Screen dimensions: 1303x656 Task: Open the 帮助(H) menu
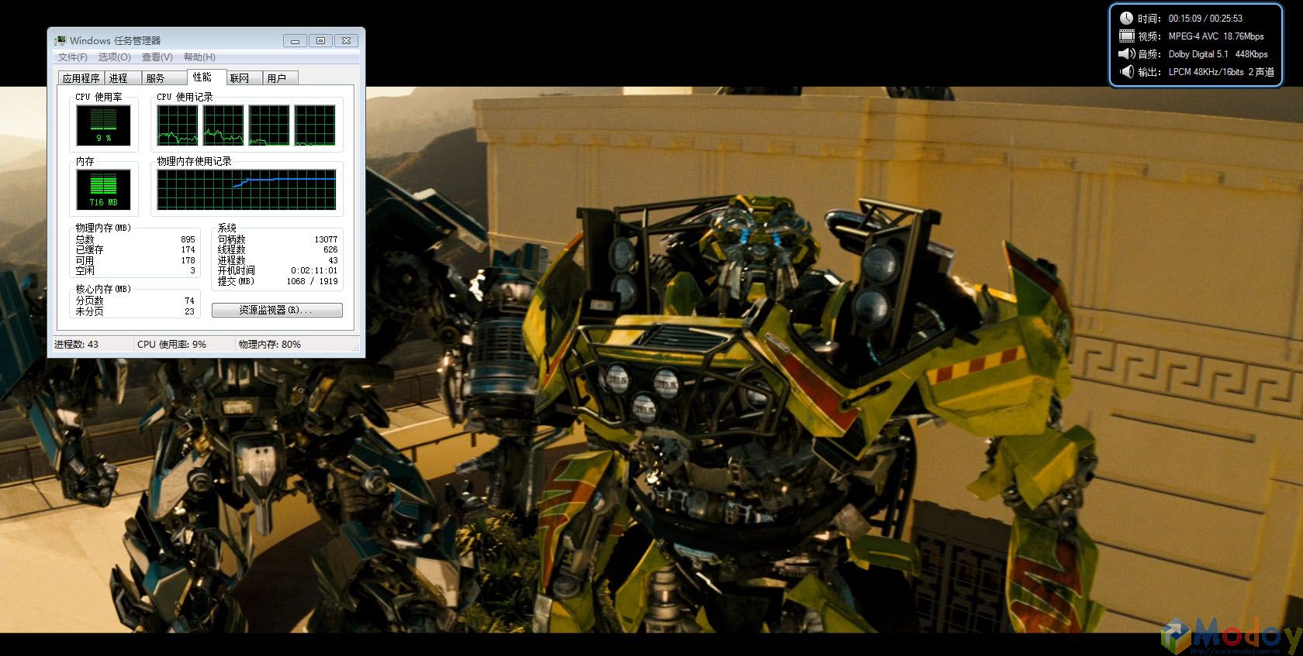click(199, 57)
